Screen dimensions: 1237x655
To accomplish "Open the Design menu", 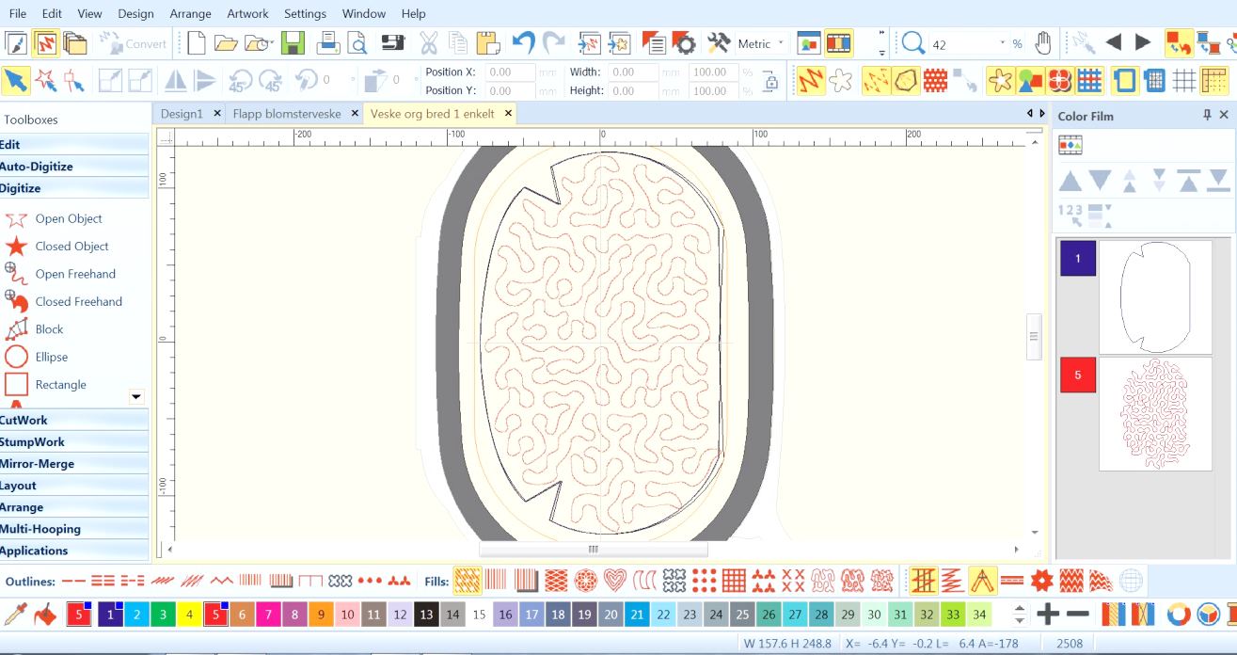I will pos(135,13).
